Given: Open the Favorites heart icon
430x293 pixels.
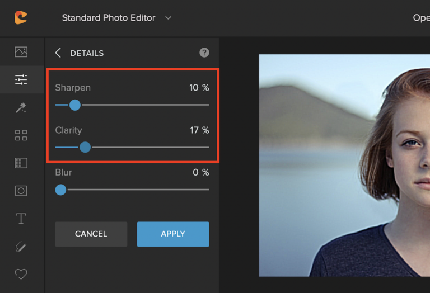Looking at the screenshot, I should click(21, 274).
